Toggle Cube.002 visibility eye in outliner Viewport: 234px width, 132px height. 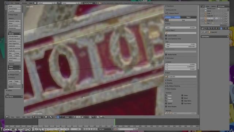[x=222, y=18]
